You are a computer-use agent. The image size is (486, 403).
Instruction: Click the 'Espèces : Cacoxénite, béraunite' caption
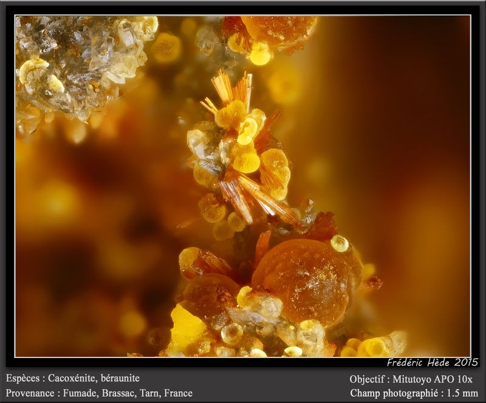73,378
